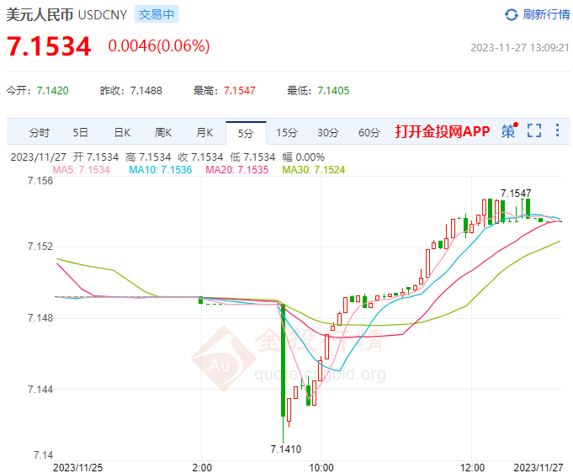
Task: Click the MA10 indicator label
Action: tap(160, 170)
